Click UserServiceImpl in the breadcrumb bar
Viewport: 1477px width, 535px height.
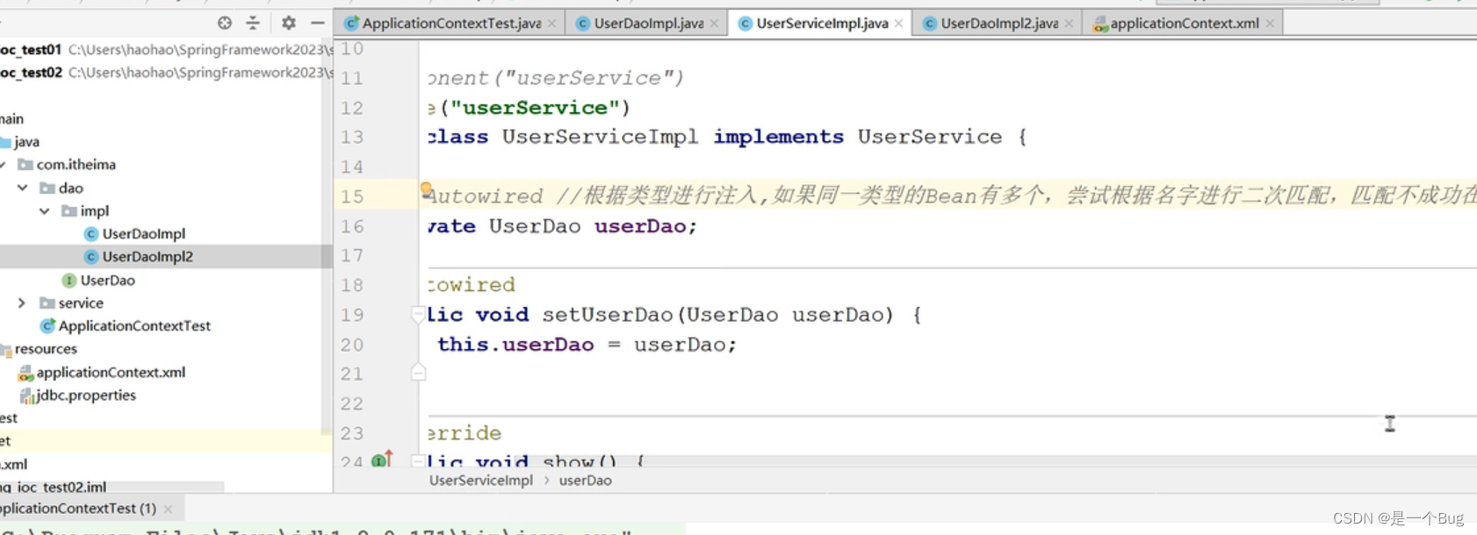[480, 481]
